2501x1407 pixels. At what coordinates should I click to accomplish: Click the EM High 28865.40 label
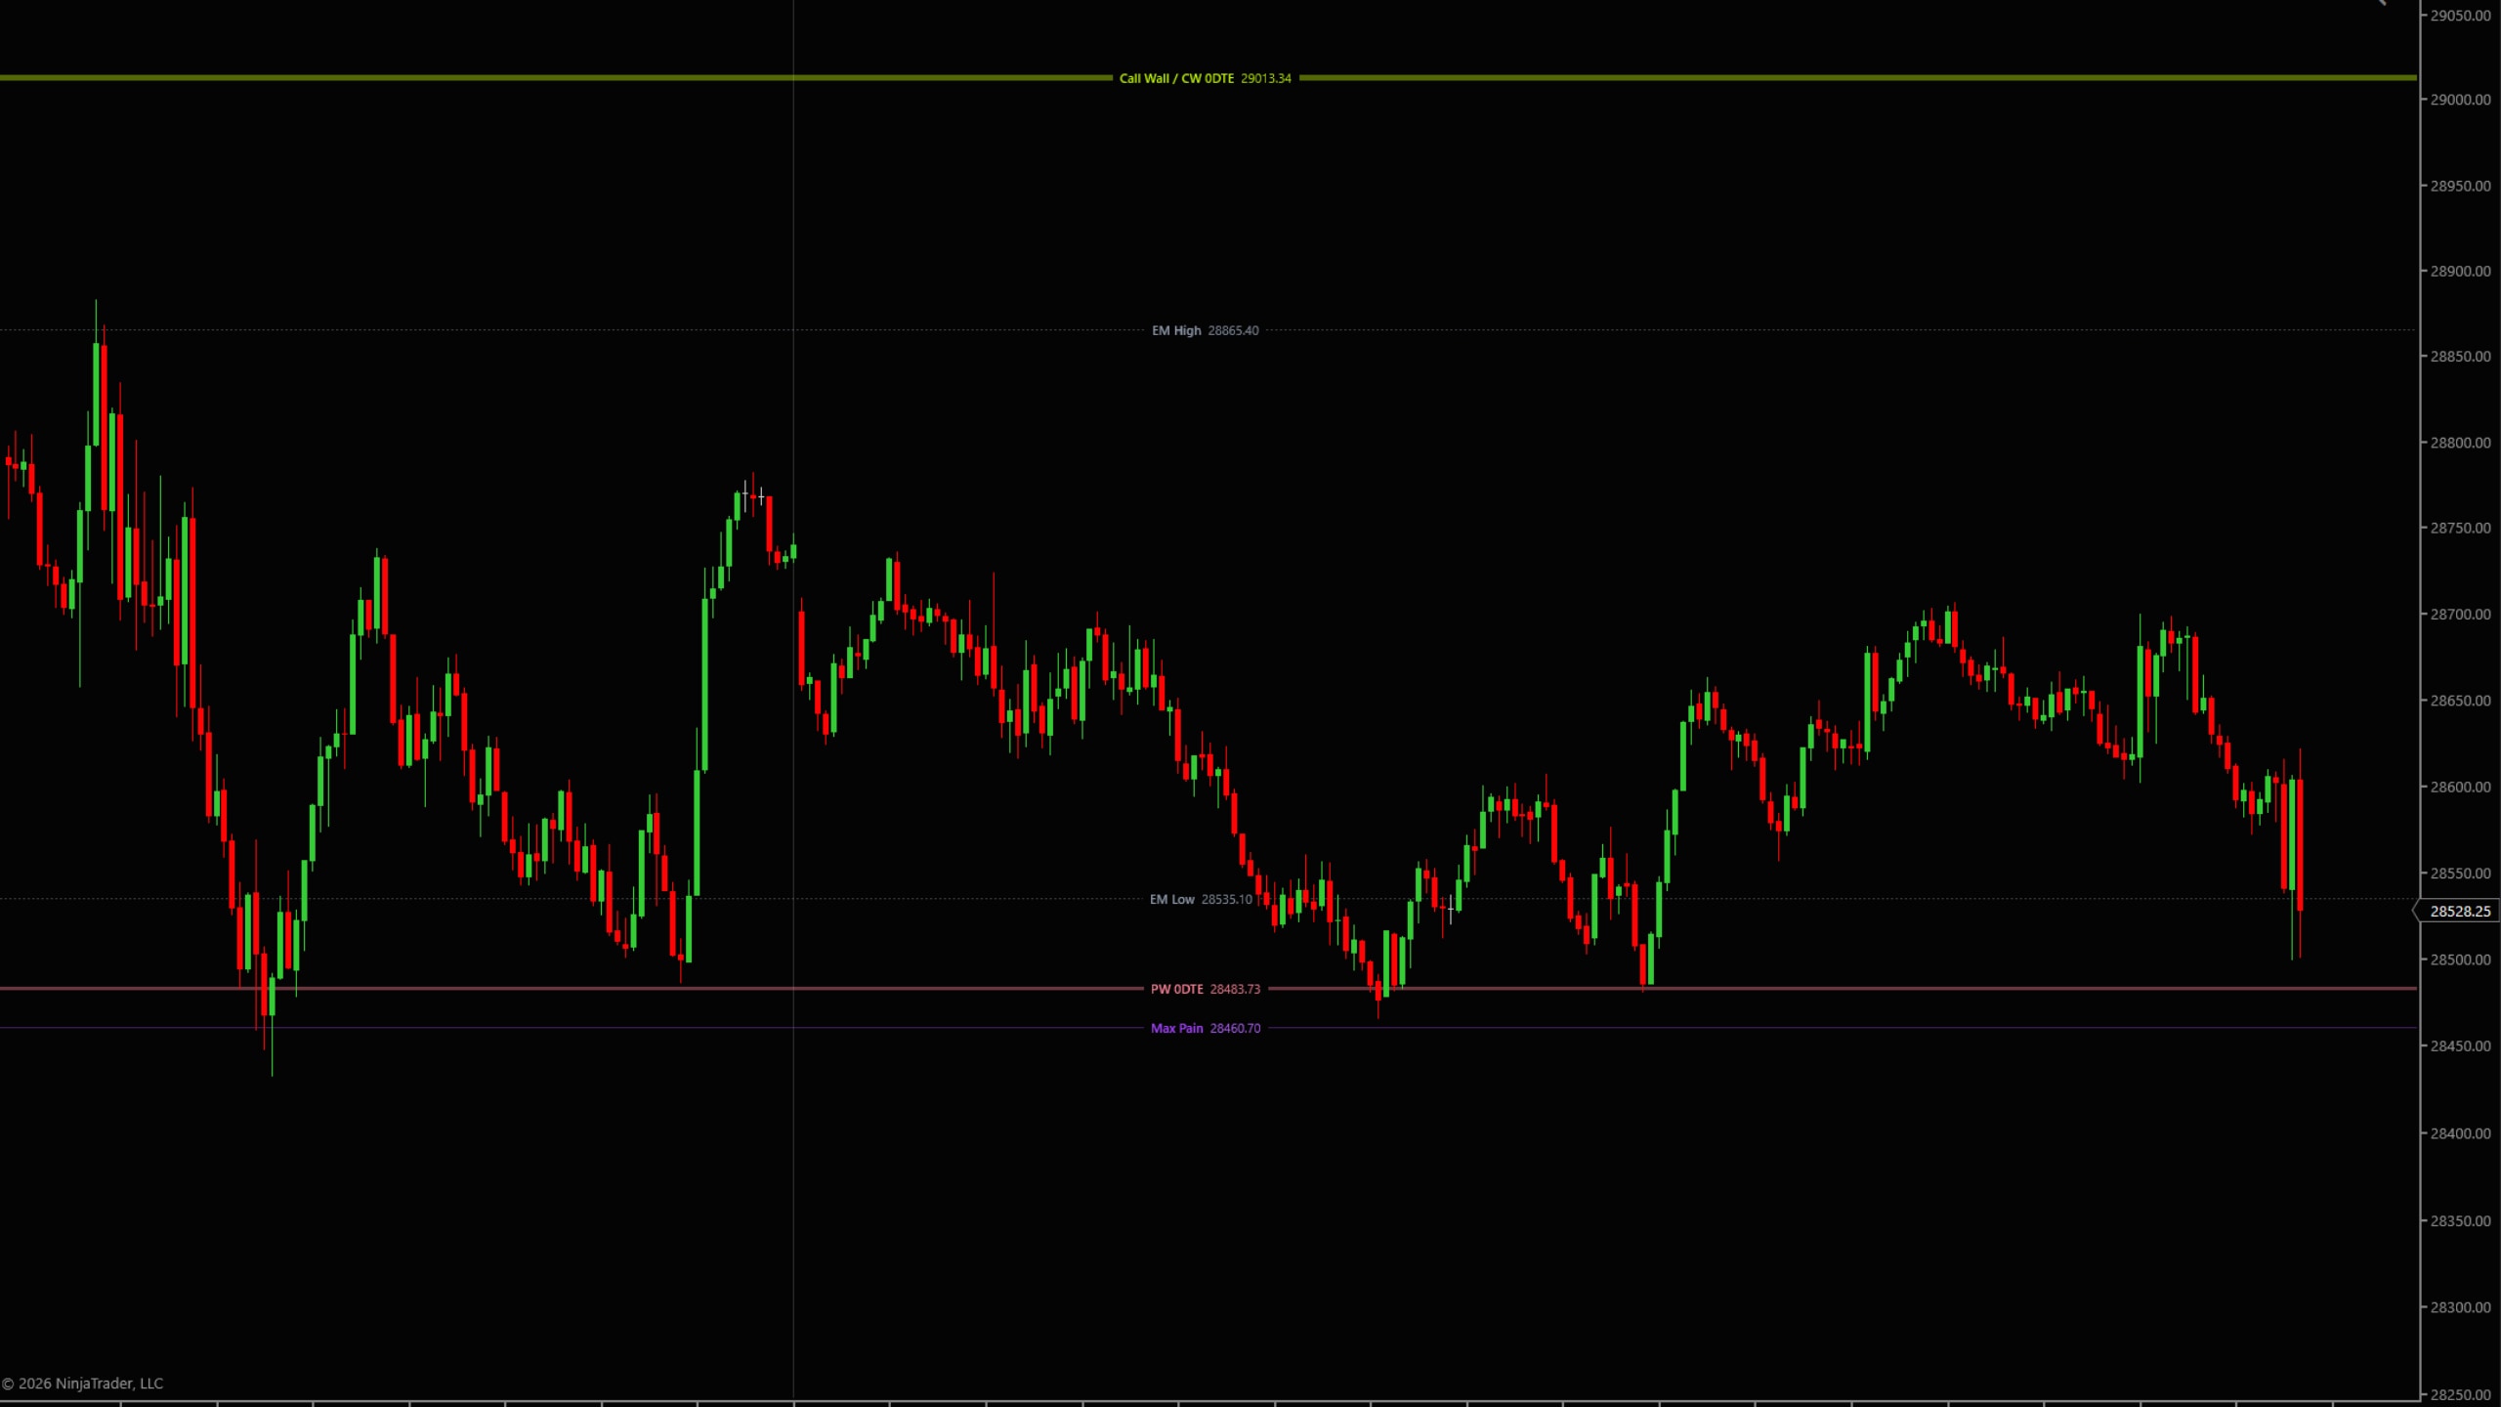[1205, 330]
